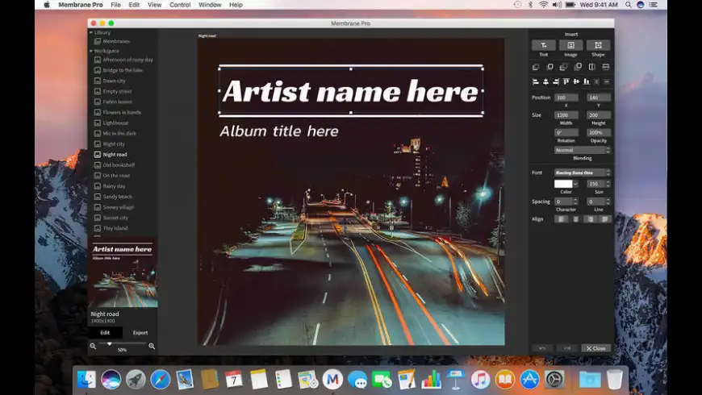Click the leftmost object alignment icon
Viewport: 702px width, 395px height.
coord(535,81)
